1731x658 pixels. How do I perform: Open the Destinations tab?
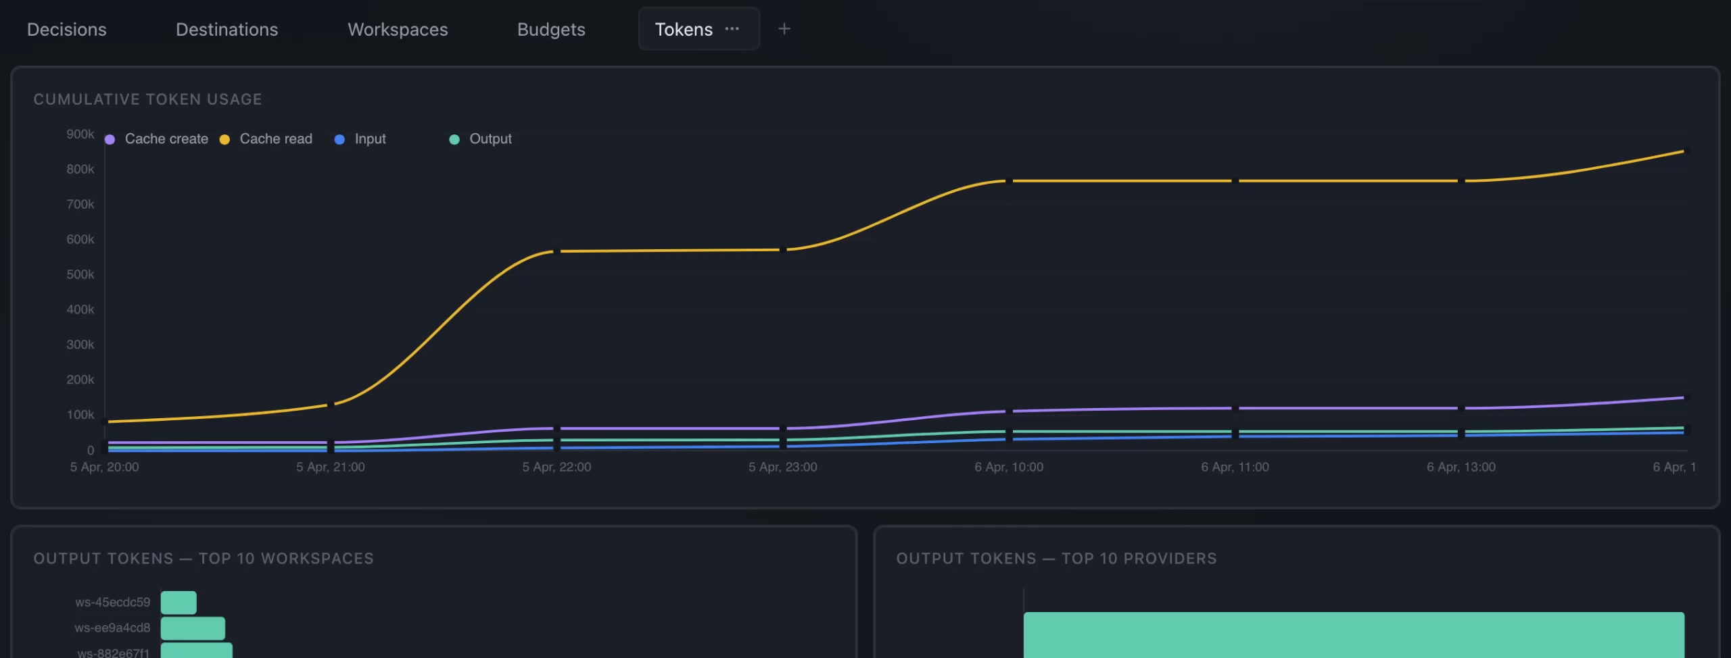pos(227,29)
